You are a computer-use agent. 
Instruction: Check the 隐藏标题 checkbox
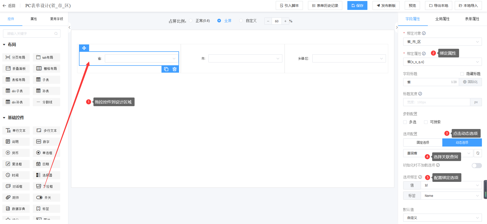[462, 74]
